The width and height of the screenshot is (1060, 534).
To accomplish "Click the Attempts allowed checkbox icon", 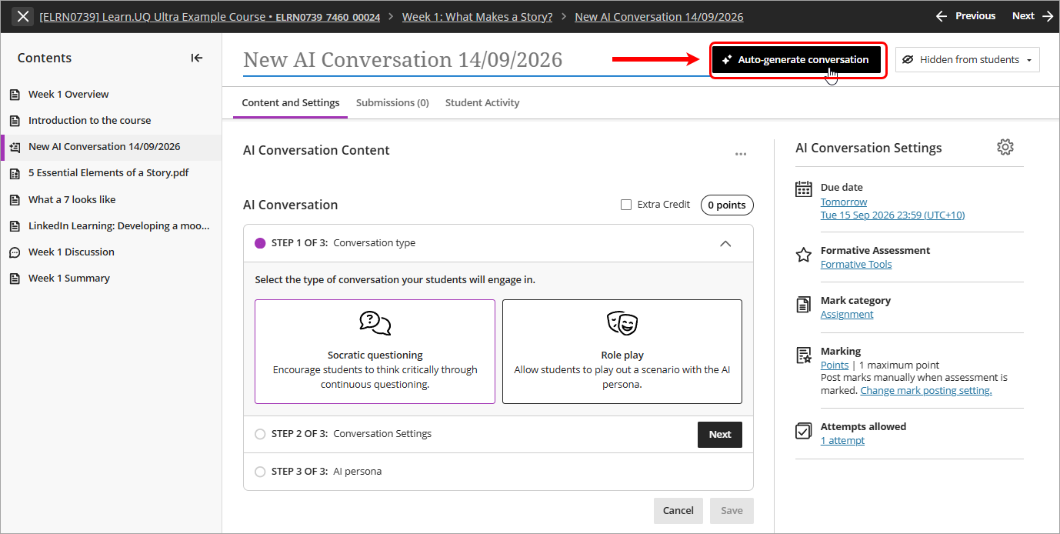I will tap(804, 431).
